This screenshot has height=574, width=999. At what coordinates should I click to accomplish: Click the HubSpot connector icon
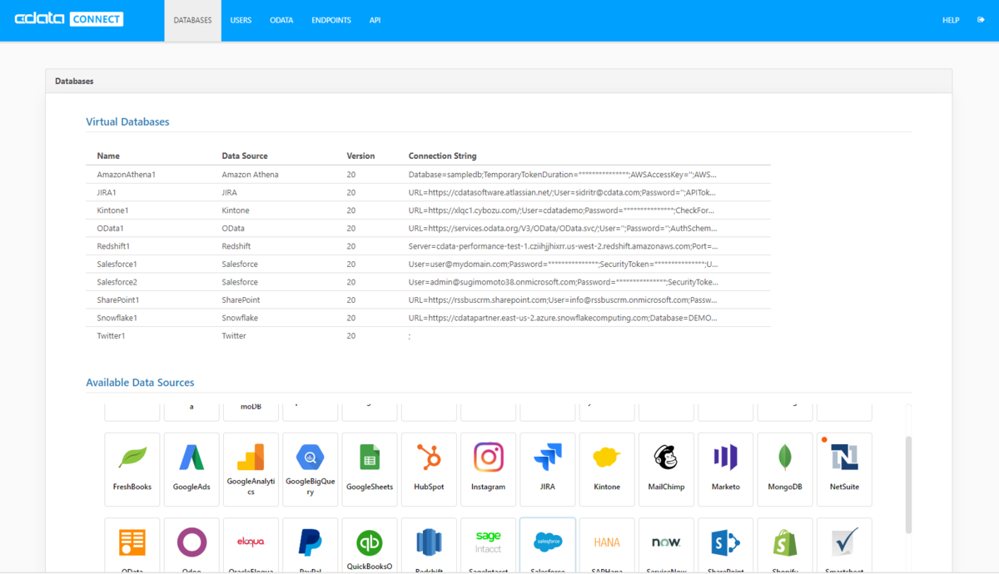click(x=429, y=469)
